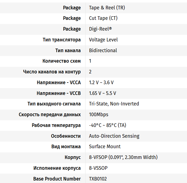Select the Bidirectional channel type value
Screen dimensions: 187x183
pos(103,51)
